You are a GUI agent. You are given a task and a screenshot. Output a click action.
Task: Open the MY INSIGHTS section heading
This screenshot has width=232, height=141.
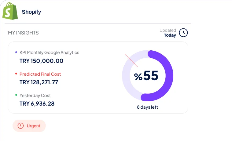click(x=23, y=33)
